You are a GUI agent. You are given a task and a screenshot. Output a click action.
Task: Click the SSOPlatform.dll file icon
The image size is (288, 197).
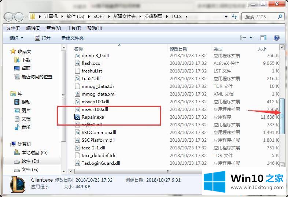coord(77,140)
